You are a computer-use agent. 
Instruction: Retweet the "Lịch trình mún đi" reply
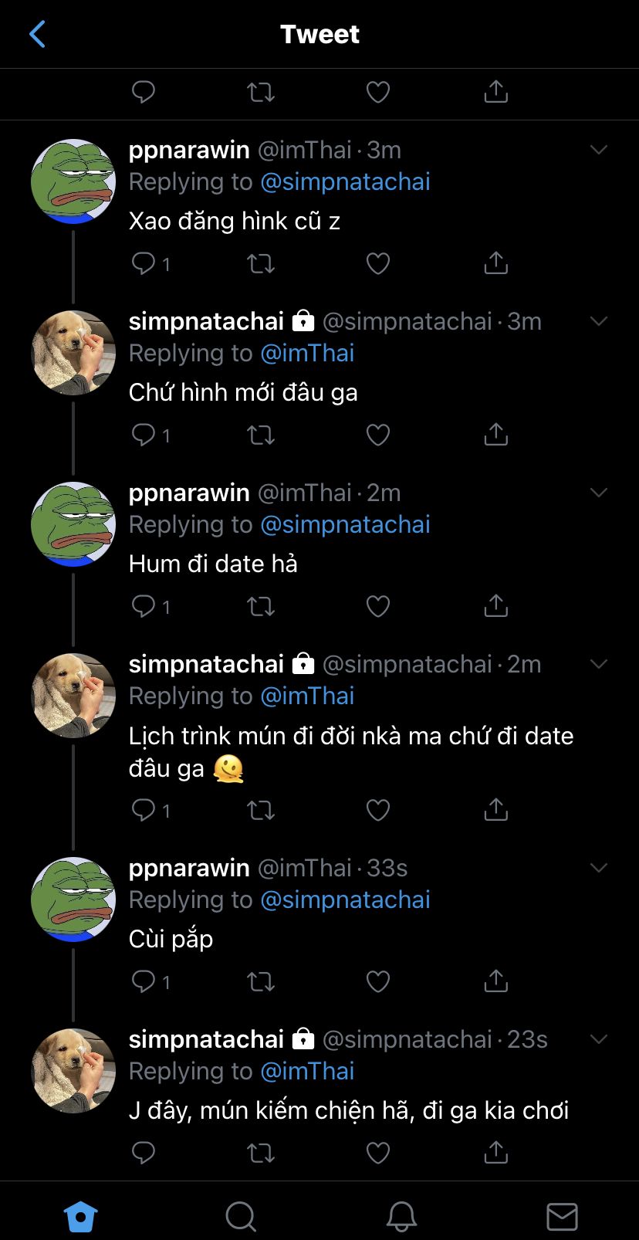tap(260, 811)
